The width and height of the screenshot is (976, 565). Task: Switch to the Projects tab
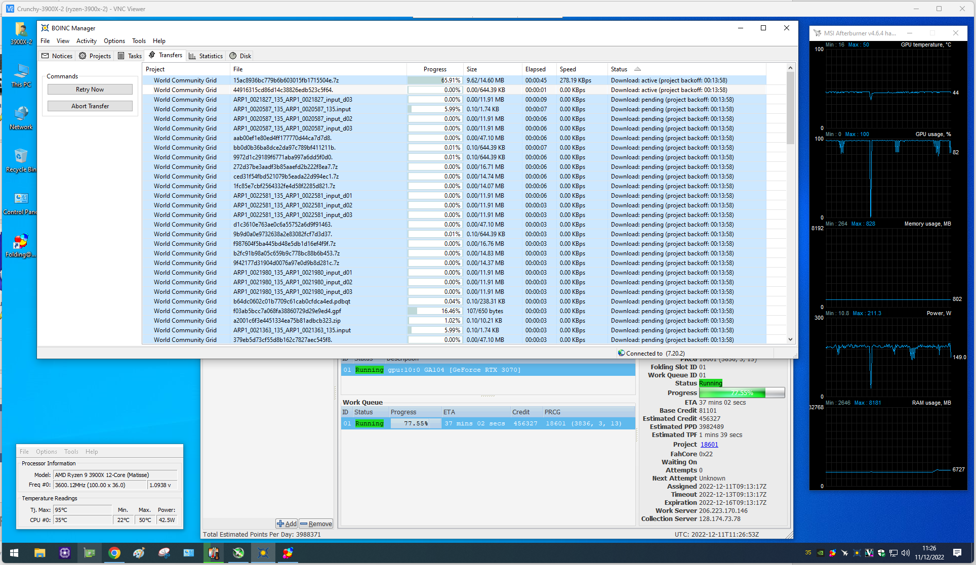[x=95, y=56]
